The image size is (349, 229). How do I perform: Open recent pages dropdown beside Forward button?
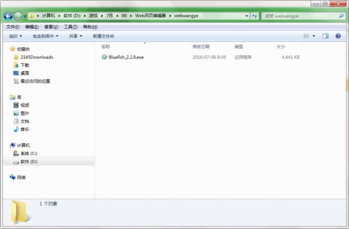[x=25, y=16]
